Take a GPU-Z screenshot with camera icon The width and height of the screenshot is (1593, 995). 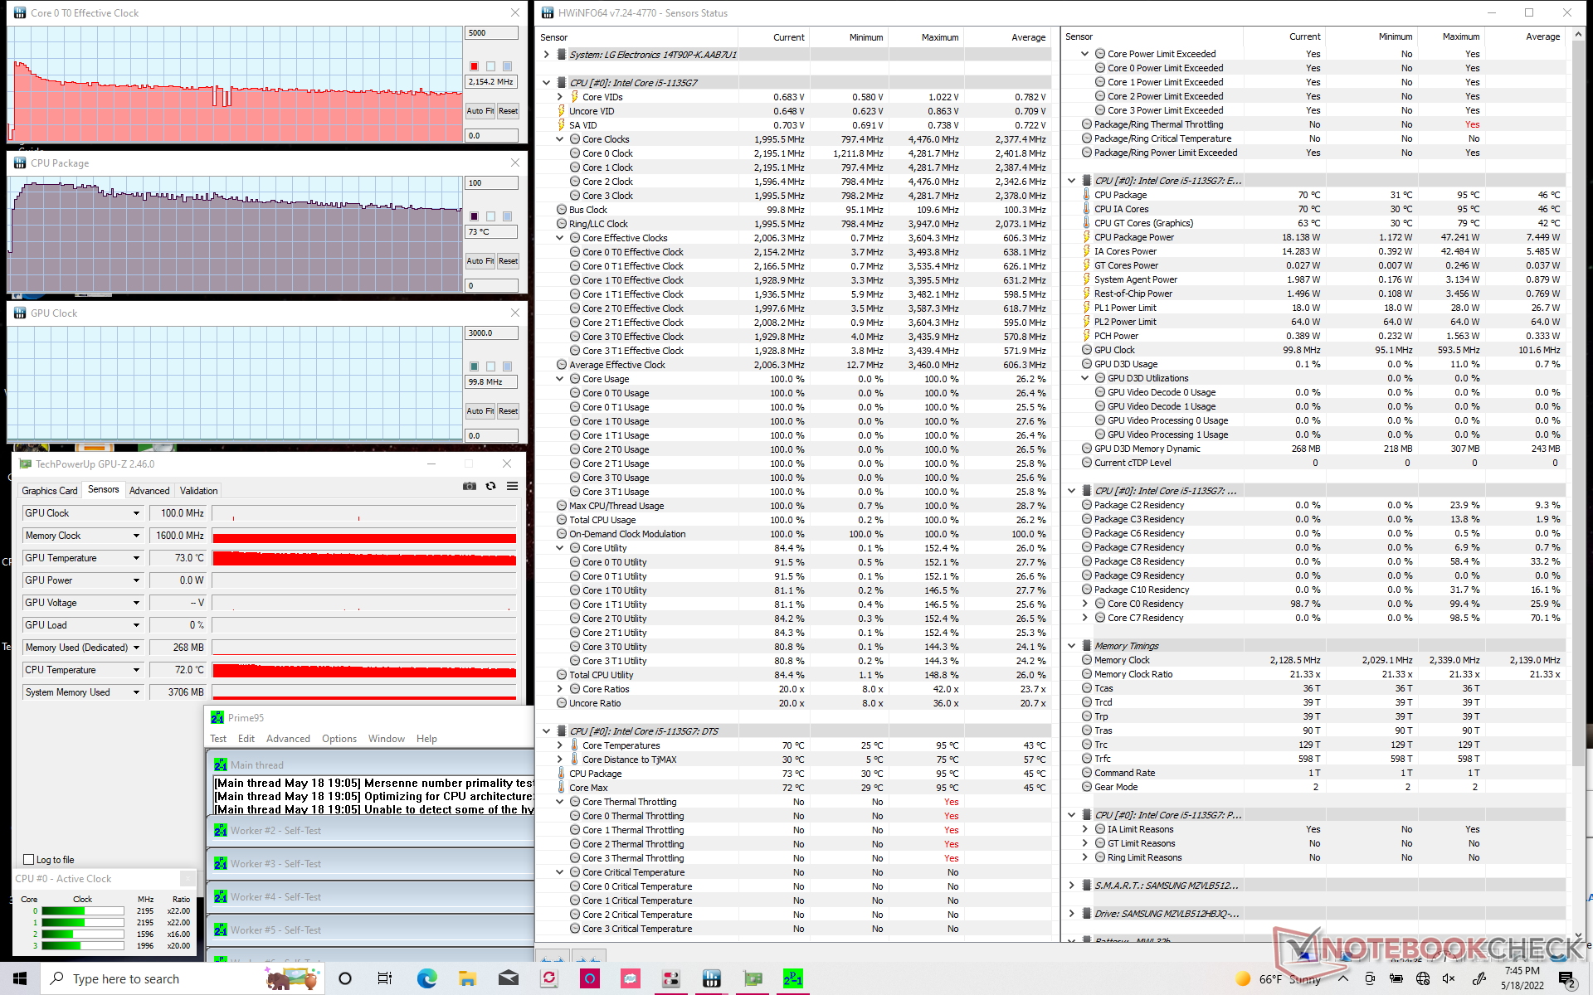(470, 487)
